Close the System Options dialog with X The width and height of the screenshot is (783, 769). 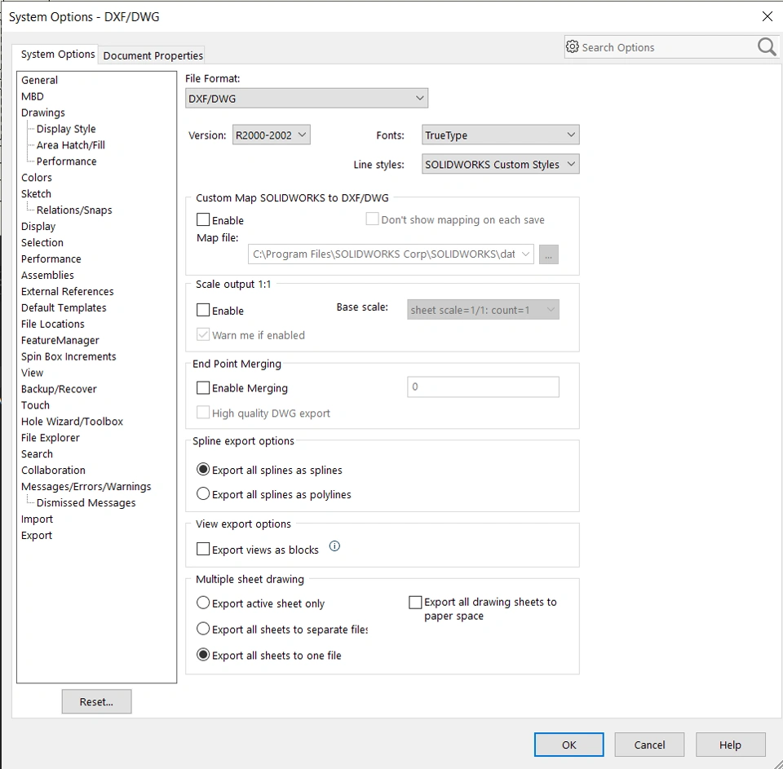pos(768,16)
